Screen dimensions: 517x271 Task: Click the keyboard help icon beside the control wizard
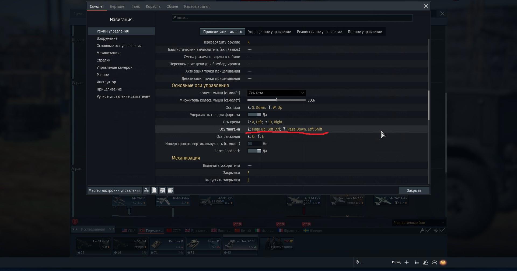click(146, 190)
